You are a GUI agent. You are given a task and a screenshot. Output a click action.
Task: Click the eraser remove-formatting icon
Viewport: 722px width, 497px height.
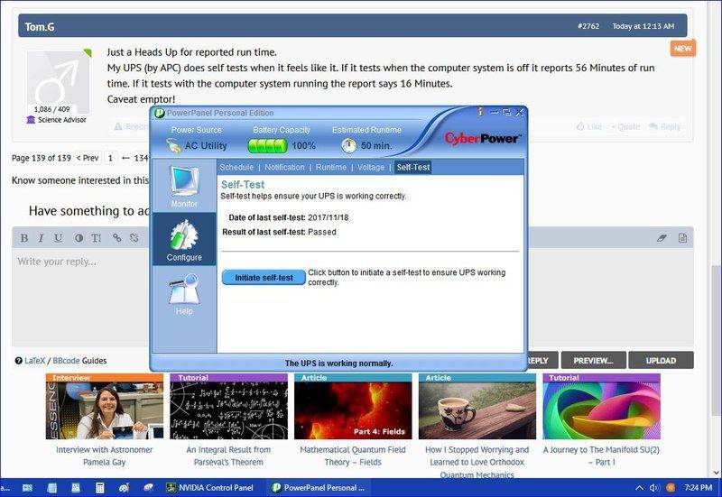pos(662,238)
